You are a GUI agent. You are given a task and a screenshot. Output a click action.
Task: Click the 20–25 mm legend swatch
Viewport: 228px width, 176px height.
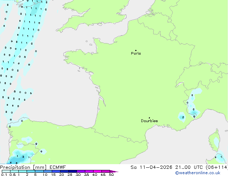click(64, 171)
